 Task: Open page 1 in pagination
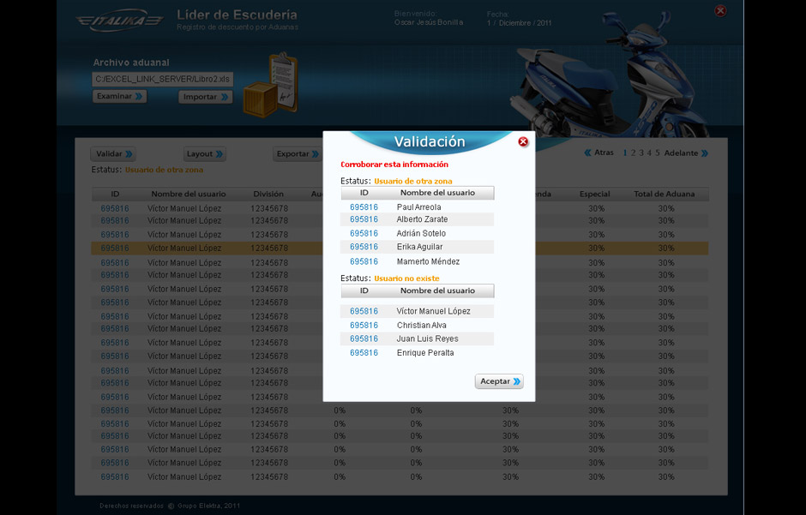click(x=625, y=153)
